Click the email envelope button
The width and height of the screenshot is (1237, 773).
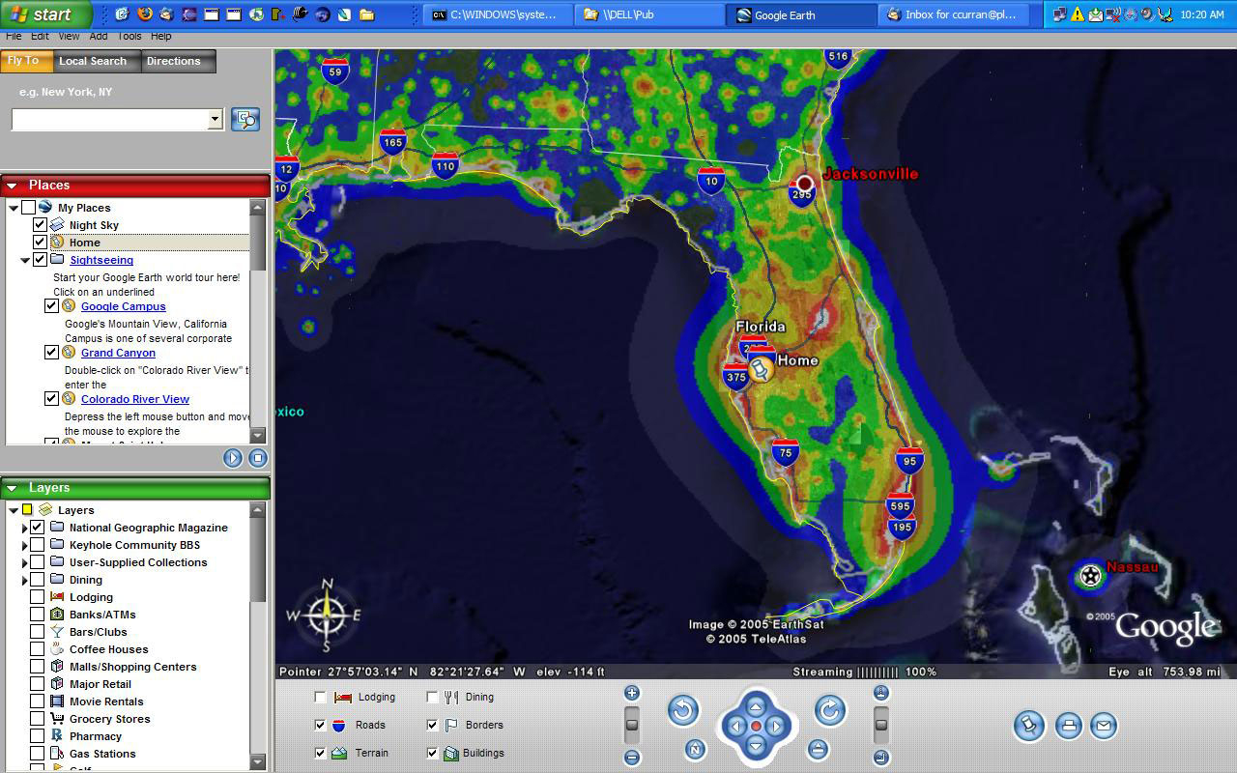[x=1103, y=725]
